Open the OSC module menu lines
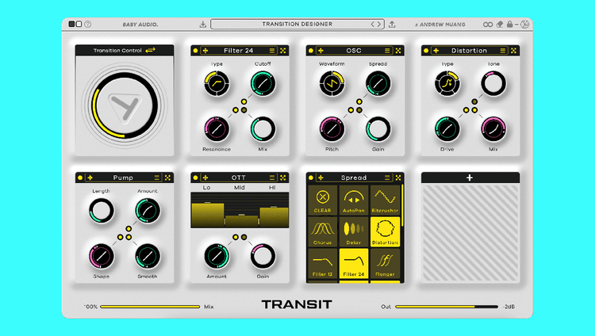This screenshot has height=336, width=595. click(387, 51)
